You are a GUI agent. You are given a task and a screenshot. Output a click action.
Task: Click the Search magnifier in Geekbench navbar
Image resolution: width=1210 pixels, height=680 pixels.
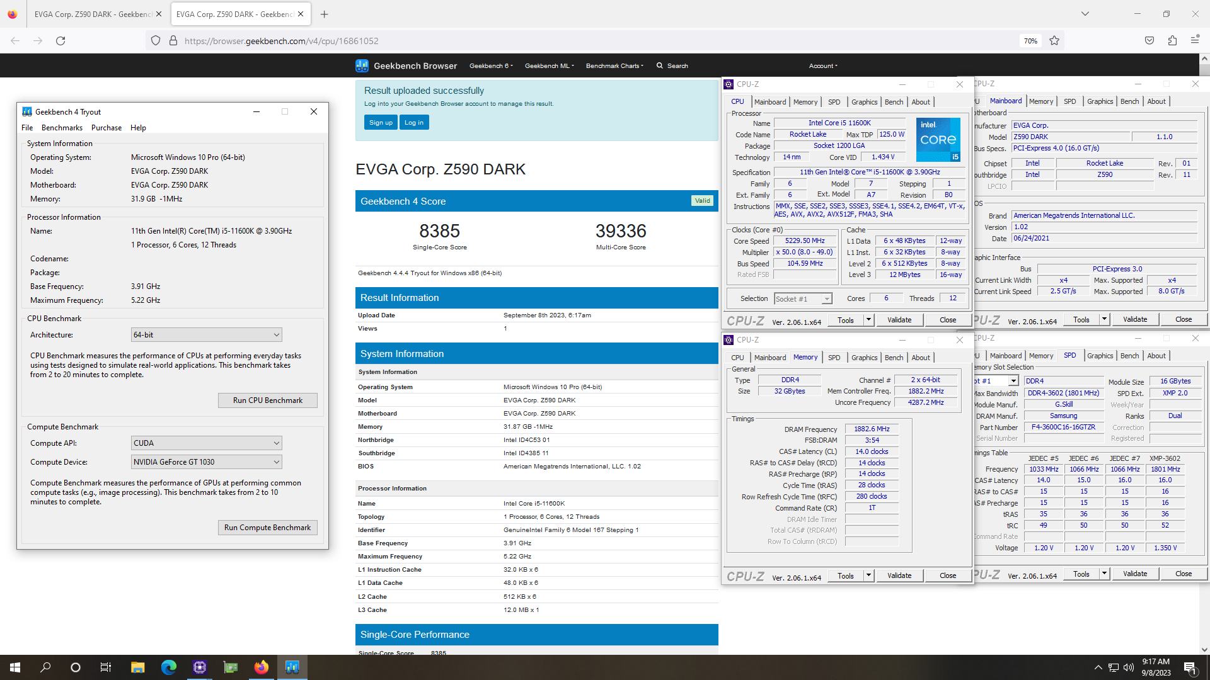(x=660, y=65)
